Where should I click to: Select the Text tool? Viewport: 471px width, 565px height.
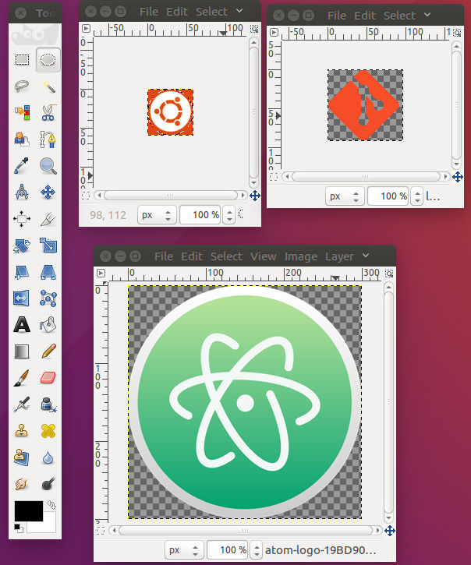coord(22,325)
